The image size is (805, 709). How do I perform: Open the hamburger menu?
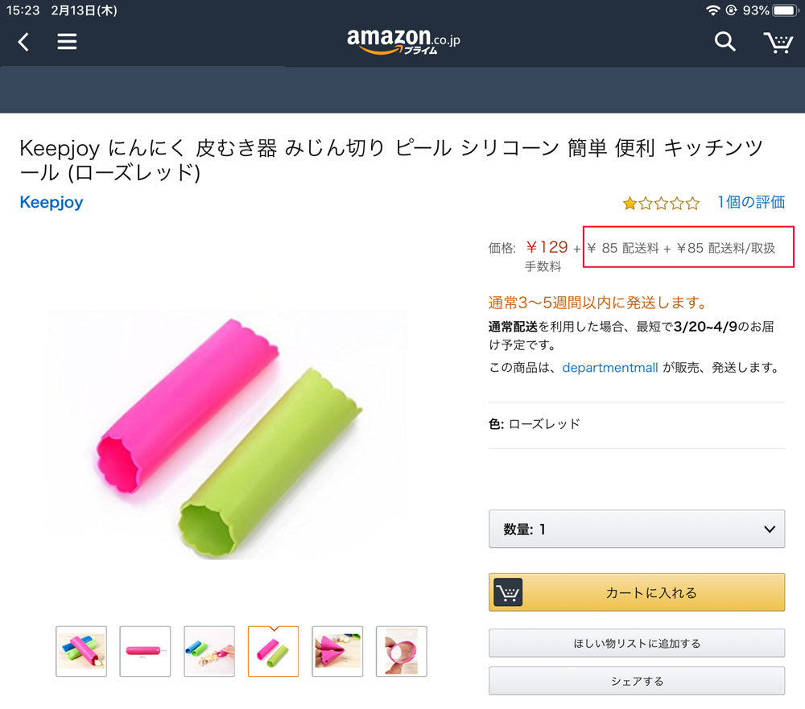(67, 42)
